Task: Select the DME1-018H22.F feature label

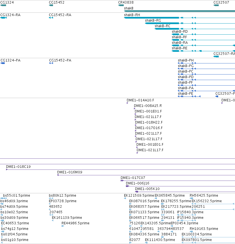Action: 149,122
